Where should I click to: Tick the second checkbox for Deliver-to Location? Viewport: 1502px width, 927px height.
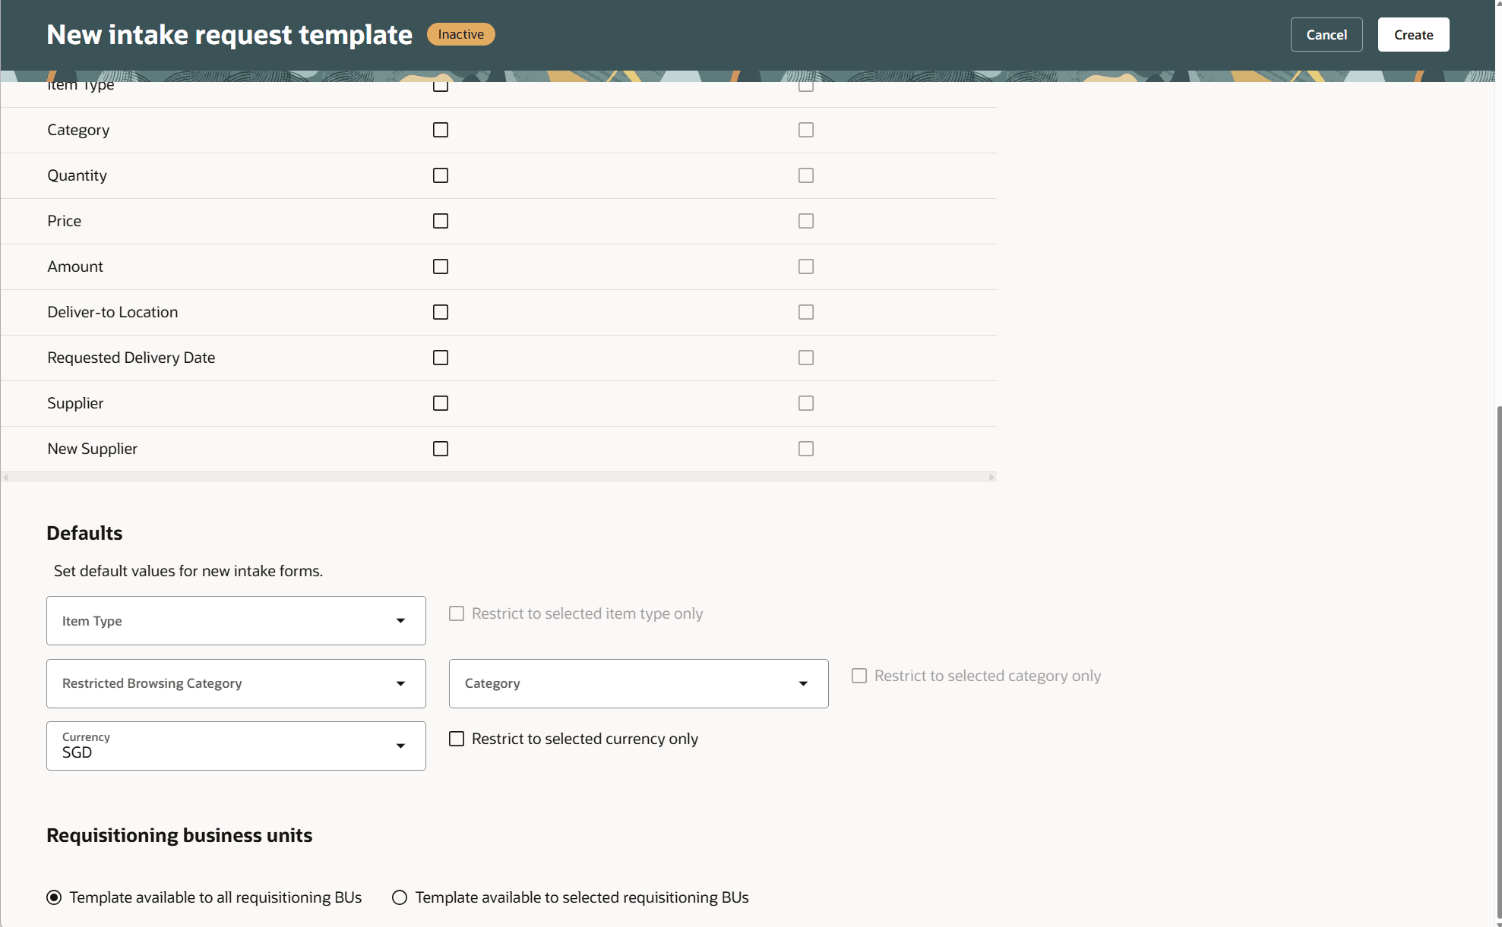click(806, 312)
